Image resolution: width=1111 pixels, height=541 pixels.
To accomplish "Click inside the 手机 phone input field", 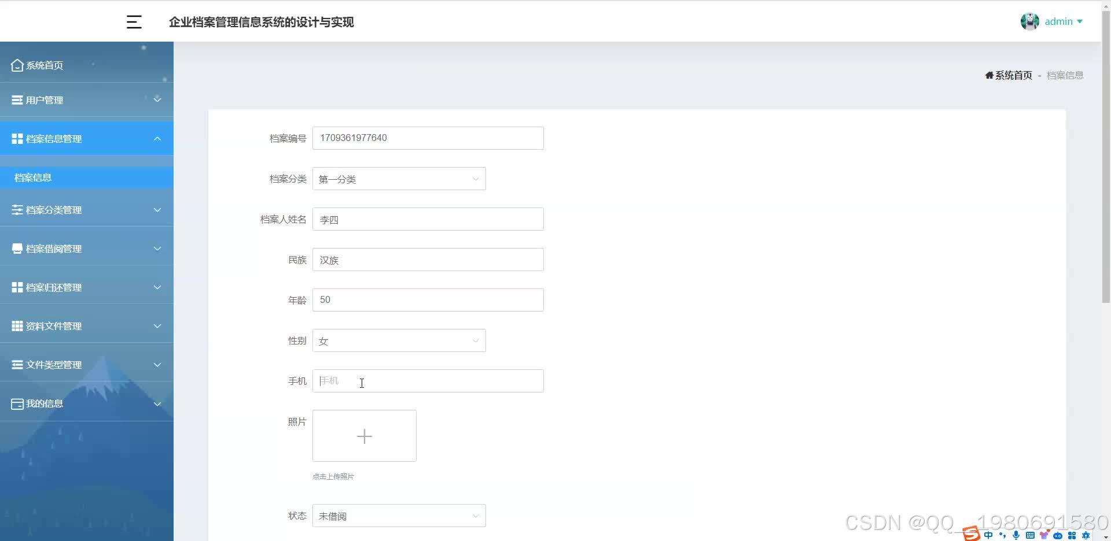I will click(x=428, y=381).
